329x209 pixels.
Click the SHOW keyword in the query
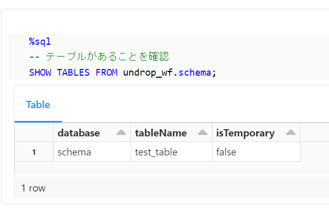point(40,72)
